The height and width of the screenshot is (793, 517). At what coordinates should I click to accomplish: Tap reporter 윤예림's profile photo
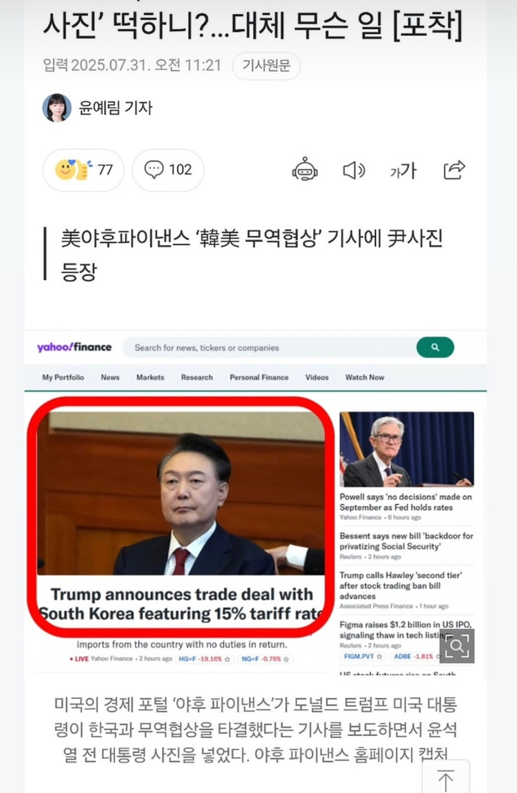57,107
